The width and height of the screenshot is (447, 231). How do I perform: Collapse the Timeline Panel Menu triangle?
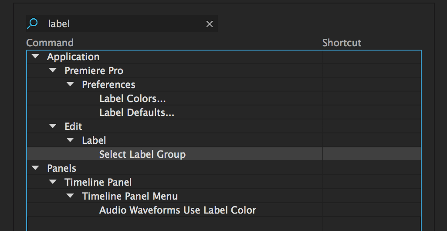70,196
